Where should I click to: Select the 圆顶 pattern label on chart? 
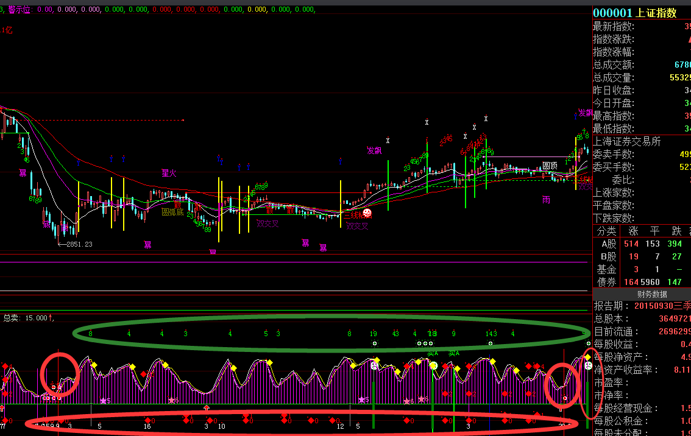coord(550,166)
